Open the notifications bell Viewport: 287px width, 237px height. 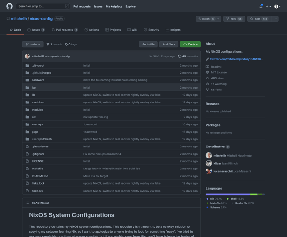261,6
